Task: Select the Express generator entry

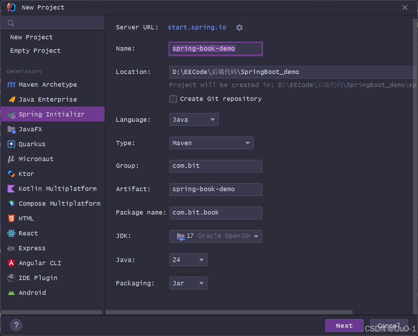Action: (53, 249)
